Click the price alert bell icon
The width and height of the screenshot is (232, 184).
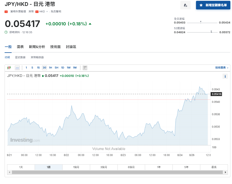click(x=185, y=5)
